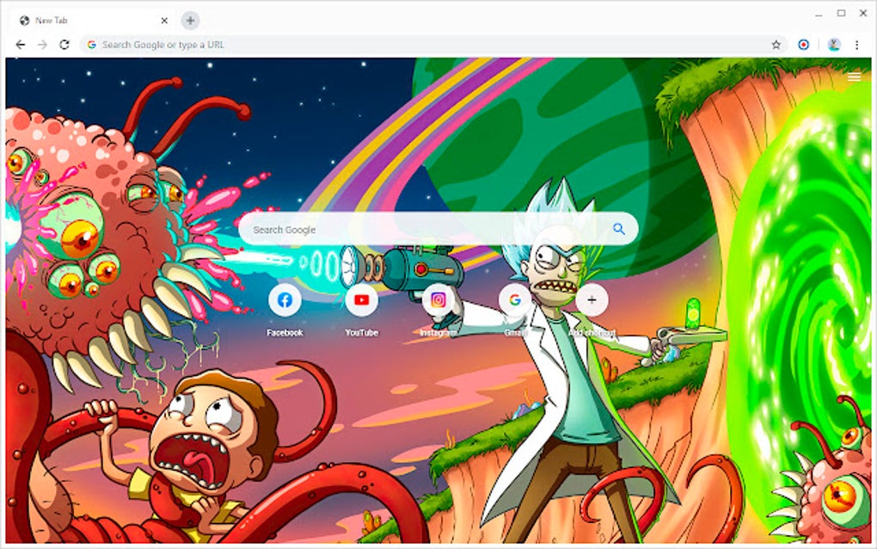The height and width of the screenshot is (549, 877).
Task: Click the Search Google box on page
Action: (x=438, y=229)
